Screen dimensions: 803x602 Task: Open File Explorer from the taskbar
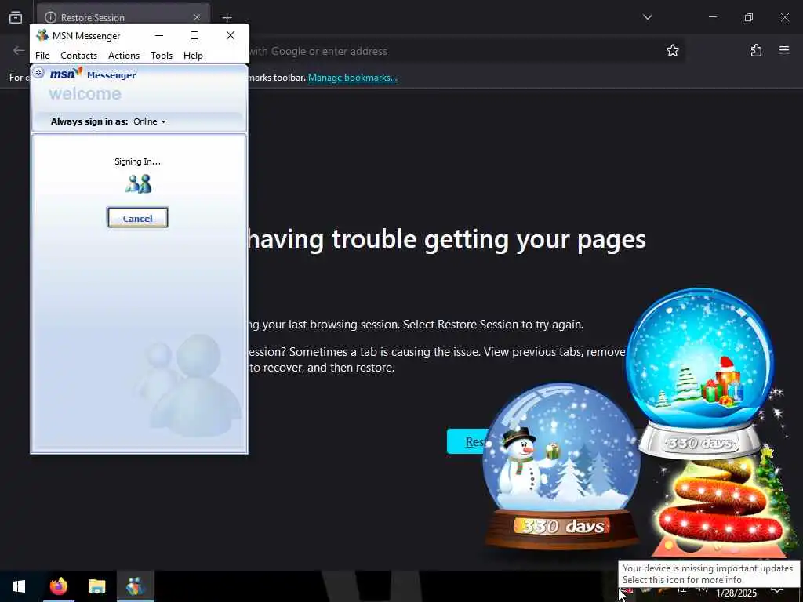tap(96, 586)
